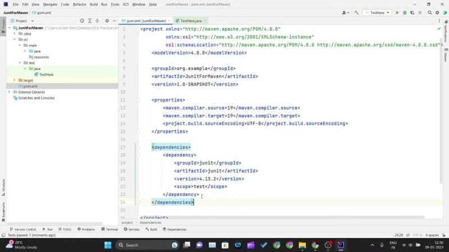Expand External Libraries node
Screen dimensions: 449x252
coord(9,92)
